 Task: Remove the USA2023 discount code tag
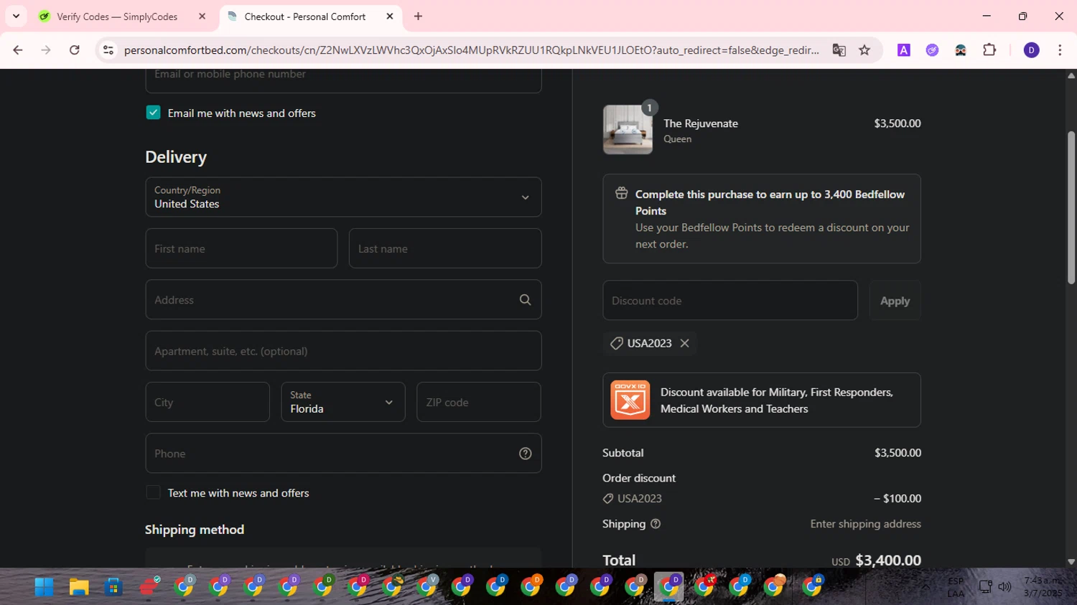685,343
